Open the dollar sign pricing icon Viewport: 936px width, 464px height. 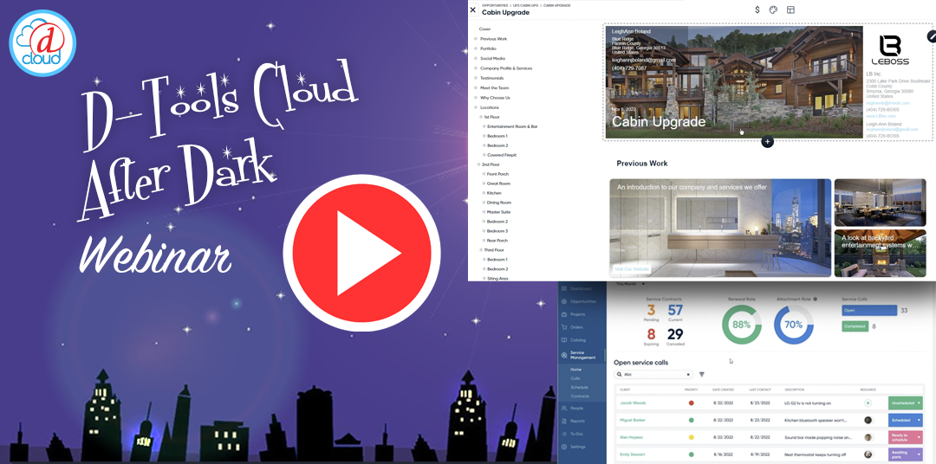pos(757,10)
